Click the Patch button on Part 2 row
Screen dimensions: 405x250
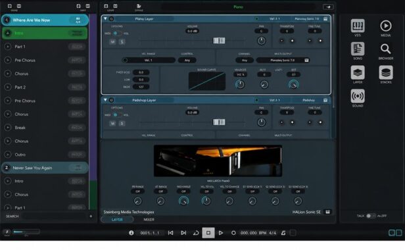77,87
